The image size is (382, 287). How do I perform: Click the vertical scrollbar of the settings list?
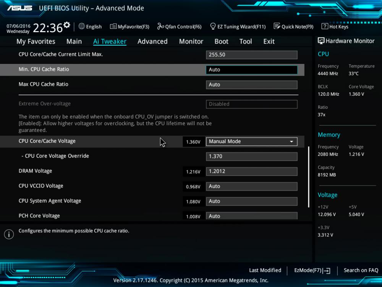pyautogui.click(x=309, y=176)
